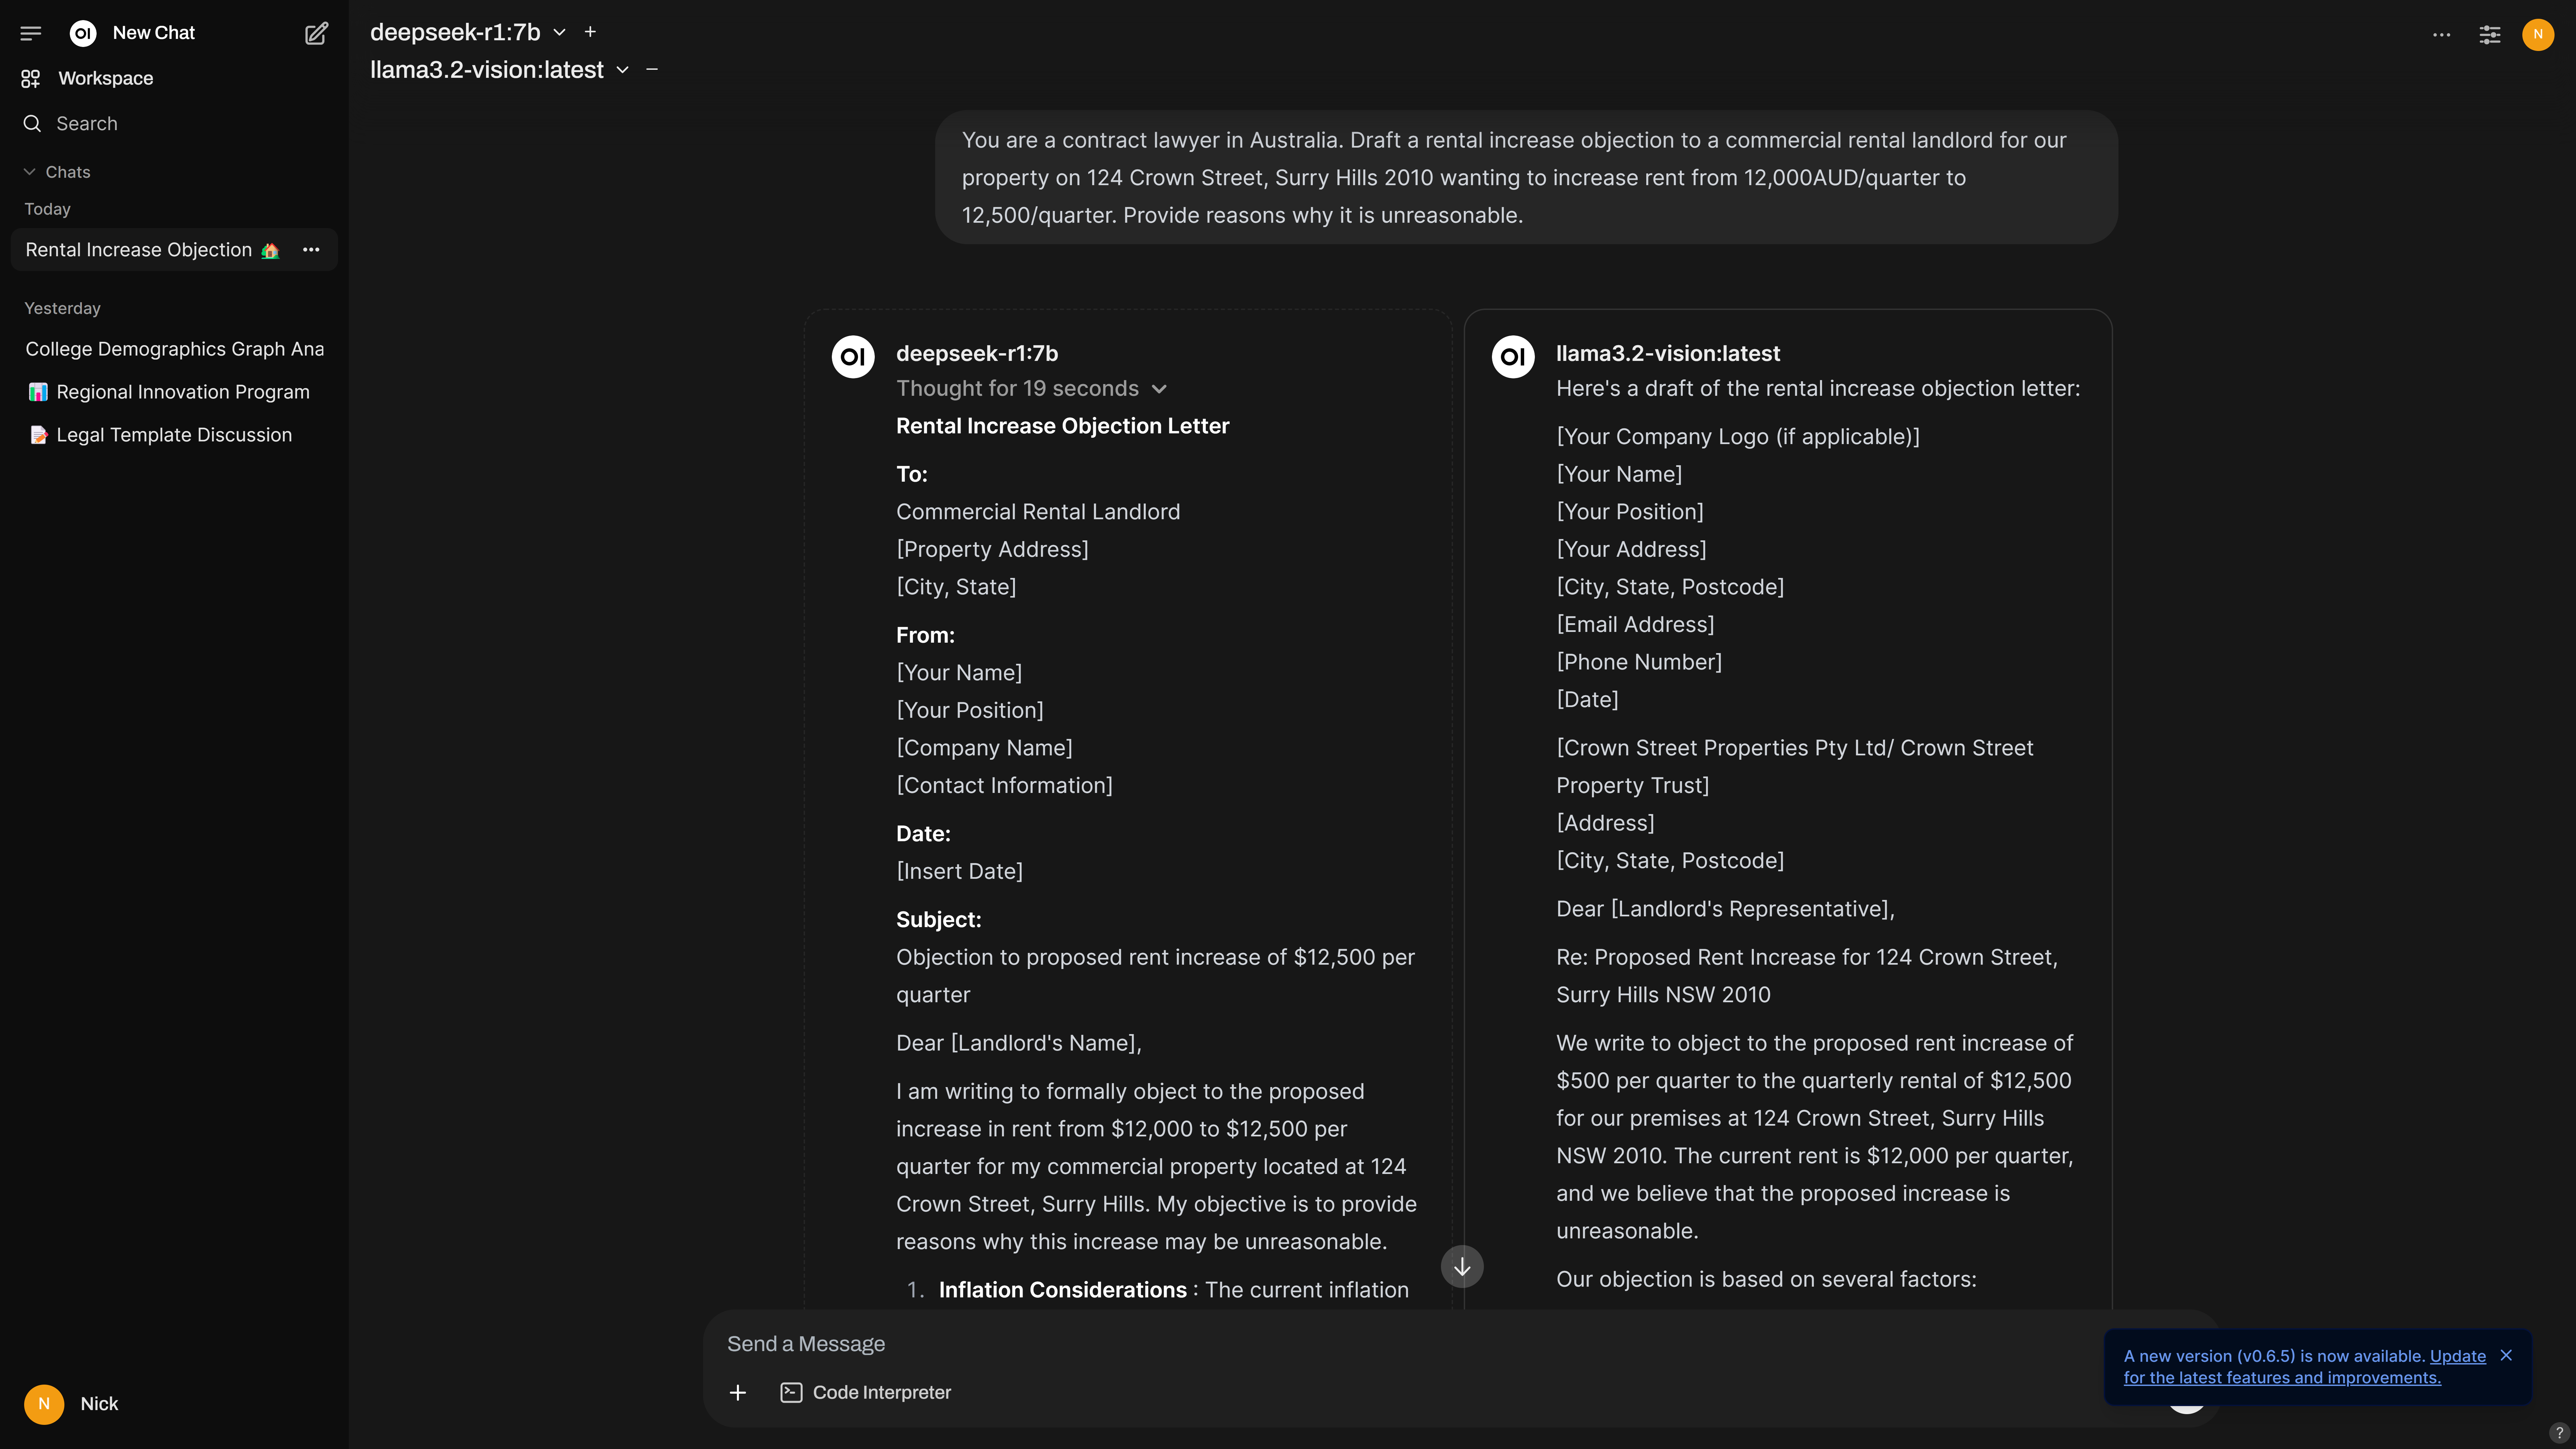The width and height of the screenshot is (2576, 1449).
Task: Open Chat Controls with sliders icon
Action: (2490, 34)
